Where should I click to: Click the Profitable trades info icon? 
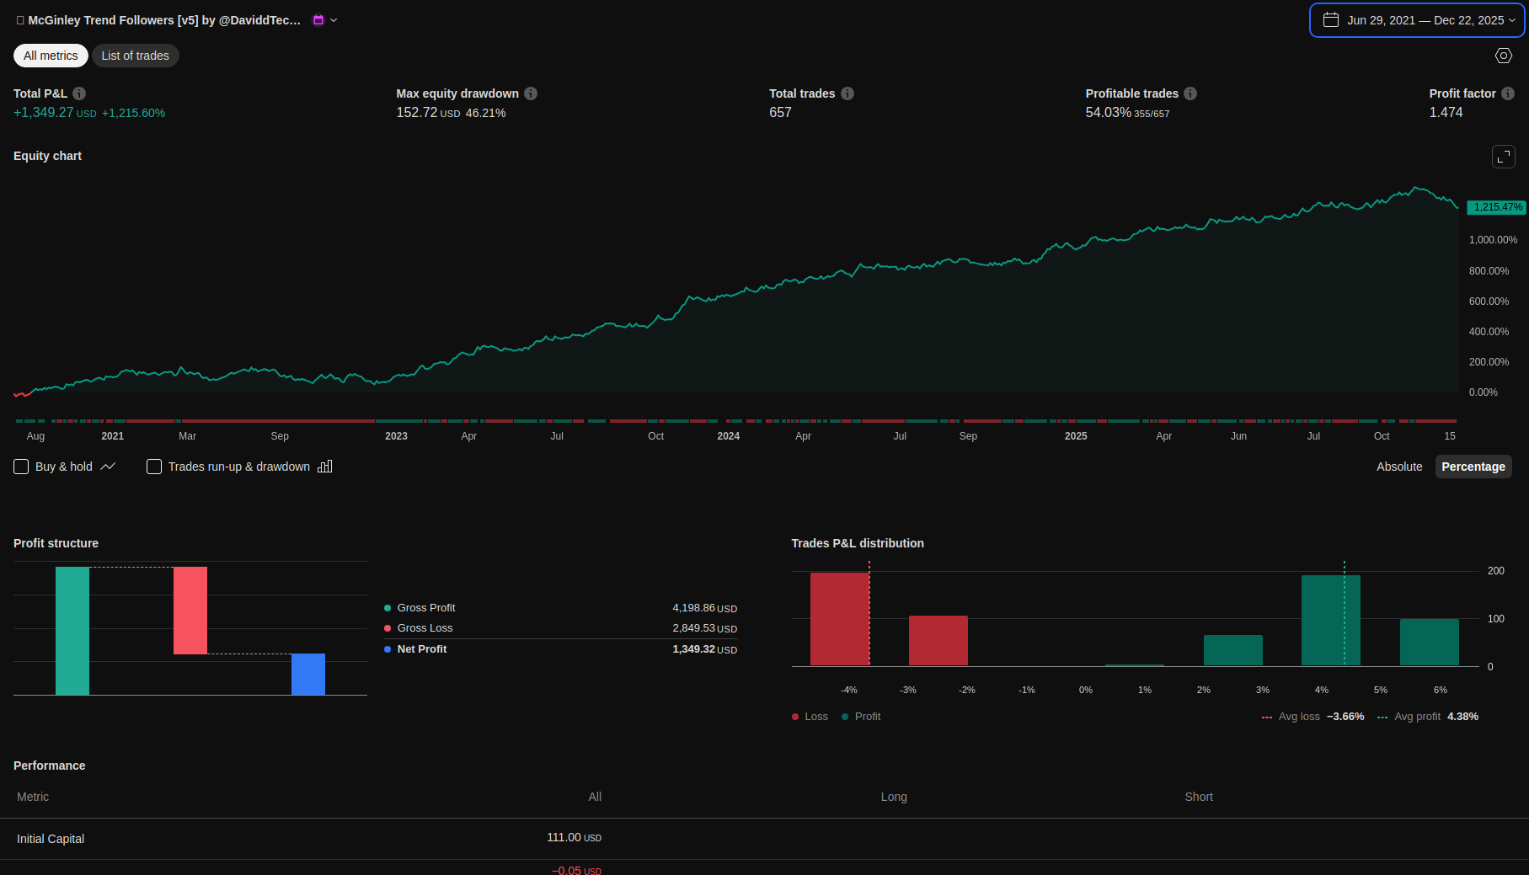click(1190, 93)
